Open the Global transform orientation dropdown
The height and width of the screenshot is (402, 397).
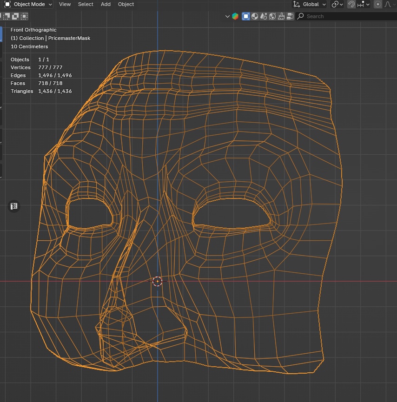point(310,4)
